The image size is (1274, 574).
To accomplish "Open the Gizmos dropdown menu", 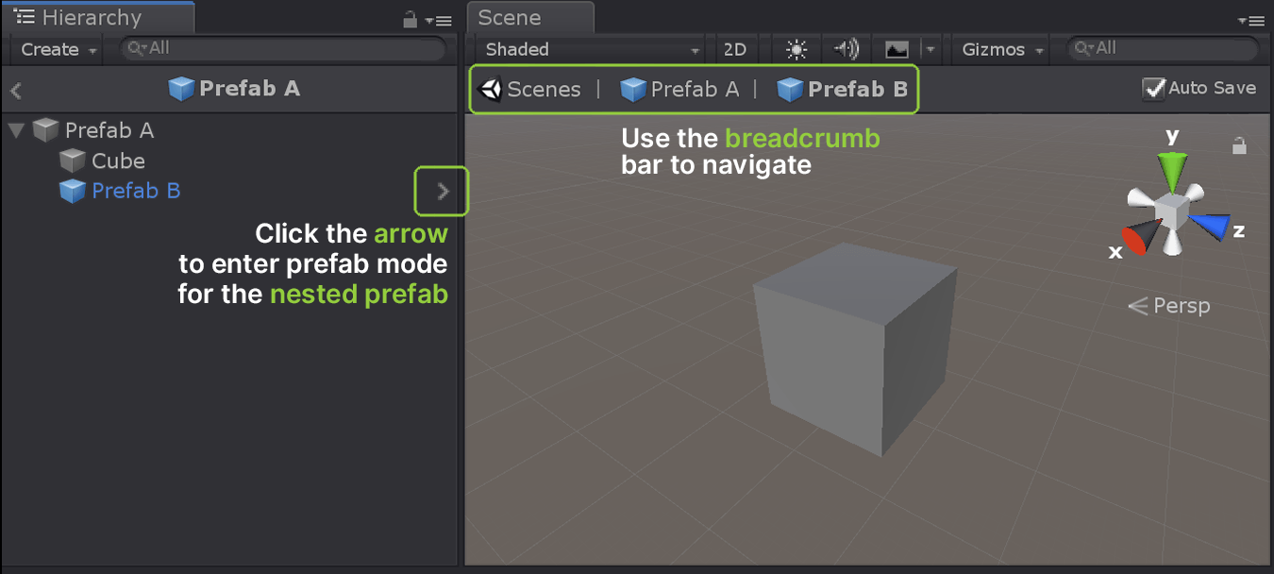I will click(x=1002, y=49).
